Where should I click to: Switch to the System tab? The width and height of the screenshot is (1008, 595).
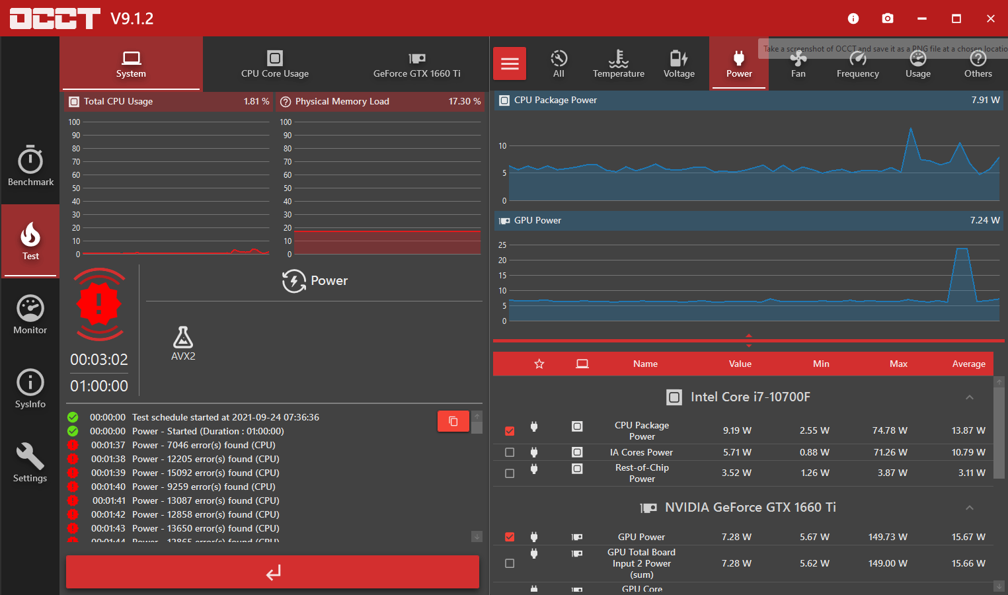[131, 63]
